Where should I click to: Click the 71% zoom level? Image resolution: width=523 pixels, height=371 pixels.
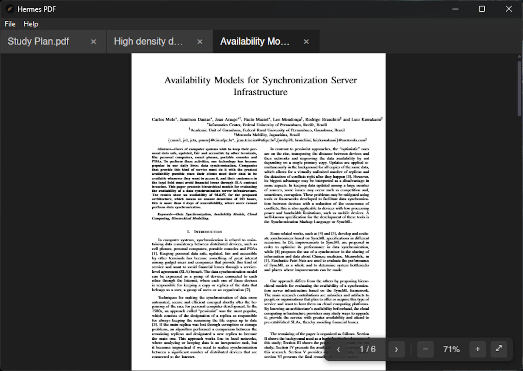[x=451, y=349]
